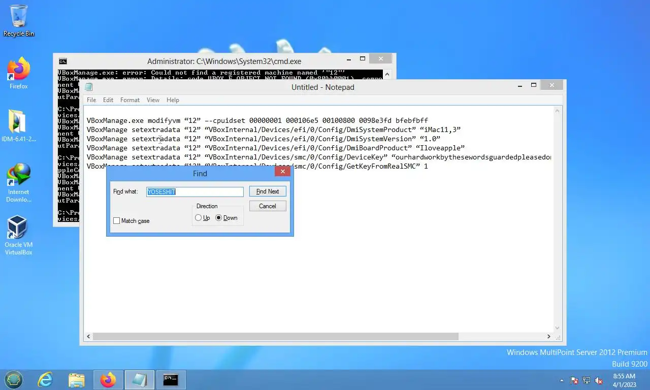Open Notepad Edit menu

[108, 100]
